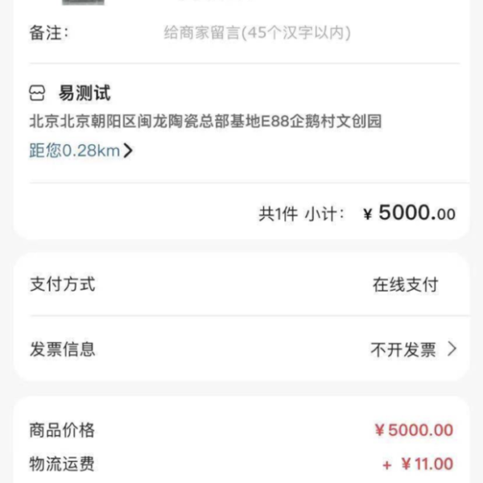483x483 pixels.
Task: Click the 小计 subtotal label
Action: (324, 214)
